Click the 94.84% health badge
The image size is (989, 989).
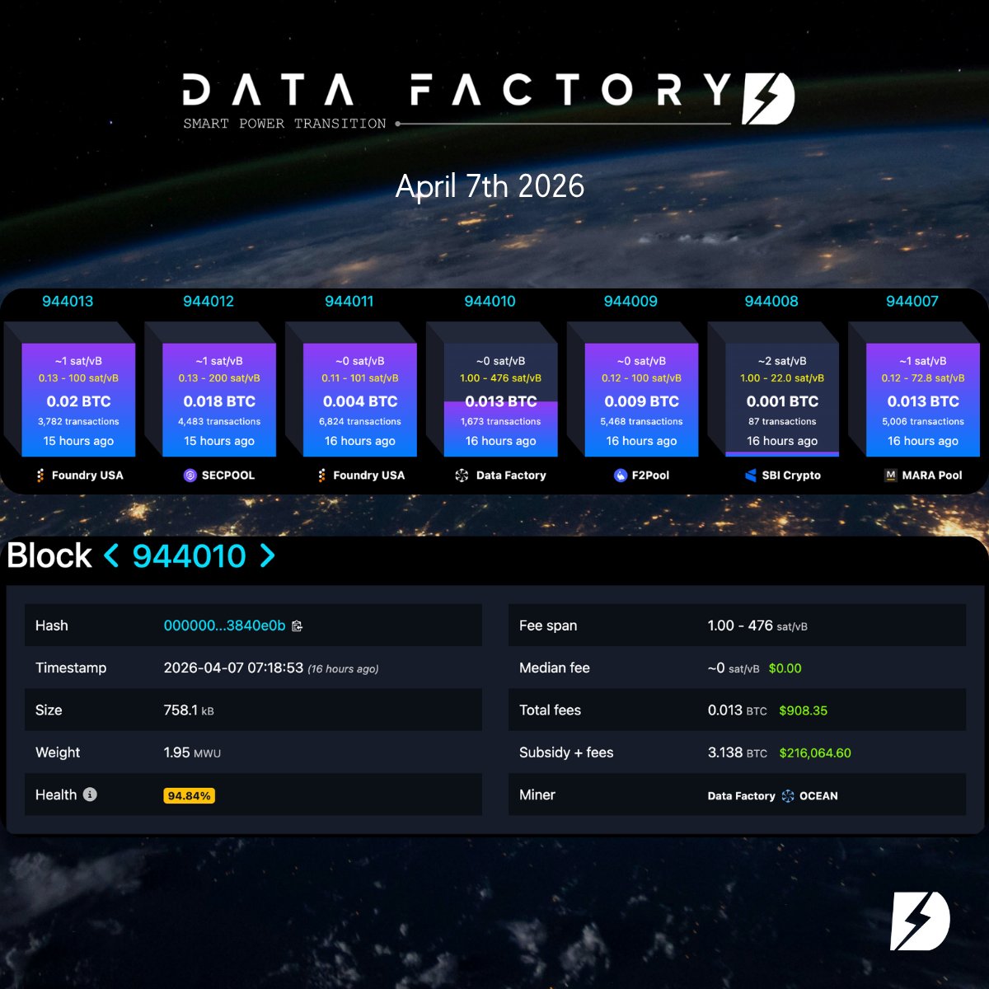click(189, 795)
